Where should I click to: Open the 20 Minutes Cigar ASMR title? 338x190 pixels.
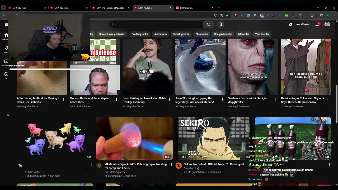point(135,166)
